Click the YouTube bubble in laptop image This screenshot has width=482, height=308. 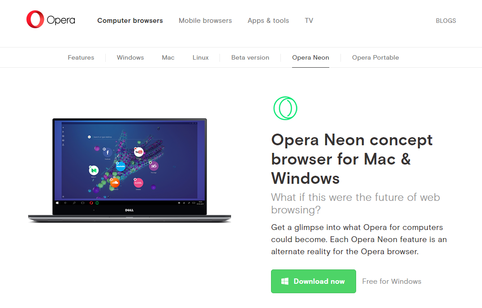[x=138, y=152]
